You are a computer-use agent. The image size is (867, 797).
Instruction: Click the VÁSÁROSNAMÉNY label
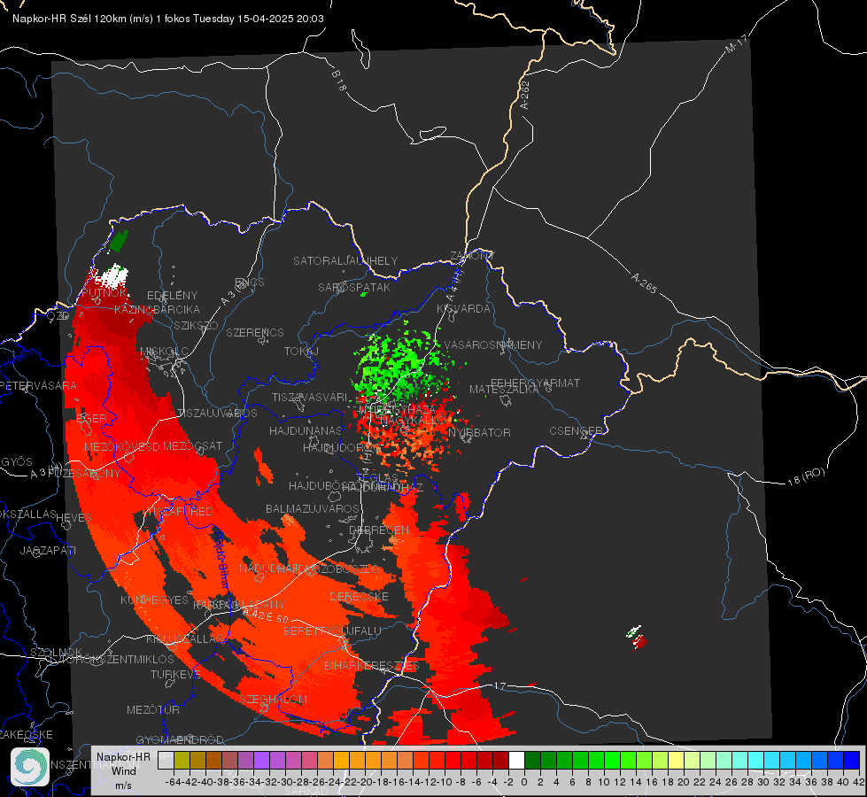[x=493, y=345]
